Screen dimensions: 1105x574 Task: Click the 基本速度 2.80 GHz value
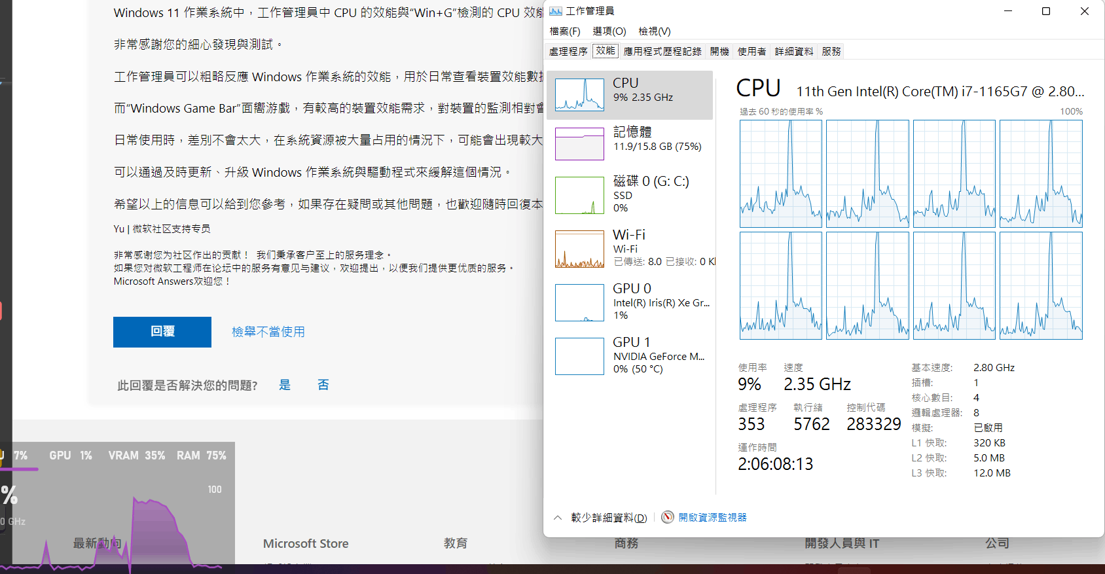point(994,368)
